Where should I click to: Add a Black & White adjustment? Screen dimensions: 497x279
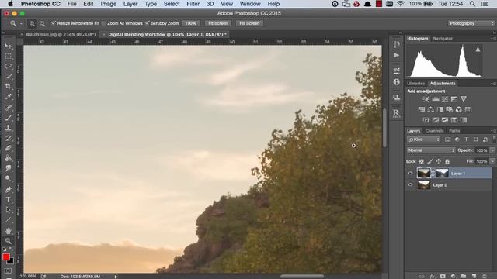[x=440, y=109]
